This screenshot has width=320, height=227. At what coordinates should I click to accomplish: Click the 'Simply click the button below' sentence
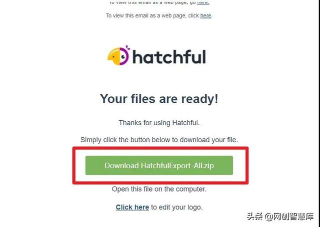pos(159,140)
